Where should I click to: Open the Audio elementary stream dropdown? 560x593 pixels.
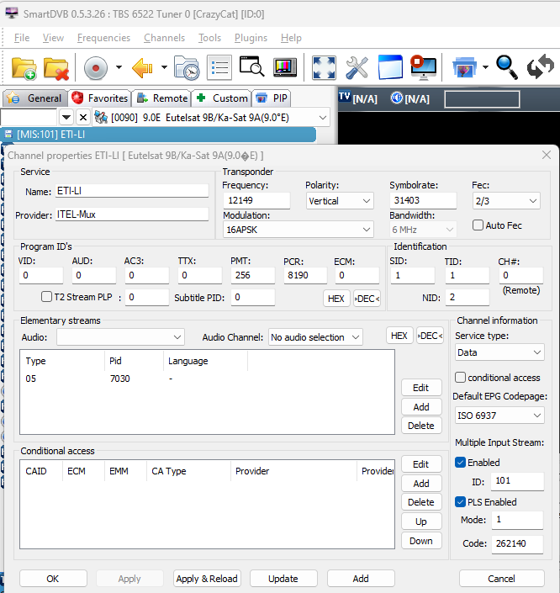pyautogui.click(x=120, y=337)
